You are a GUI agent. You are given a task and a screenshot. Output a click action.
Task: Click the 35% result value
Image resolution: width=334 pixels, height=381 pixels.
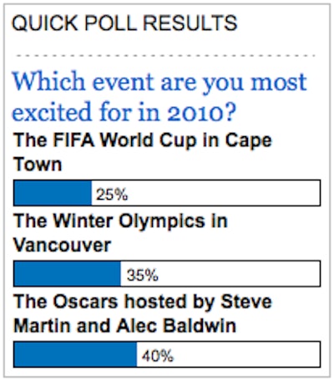click(143, 275)
